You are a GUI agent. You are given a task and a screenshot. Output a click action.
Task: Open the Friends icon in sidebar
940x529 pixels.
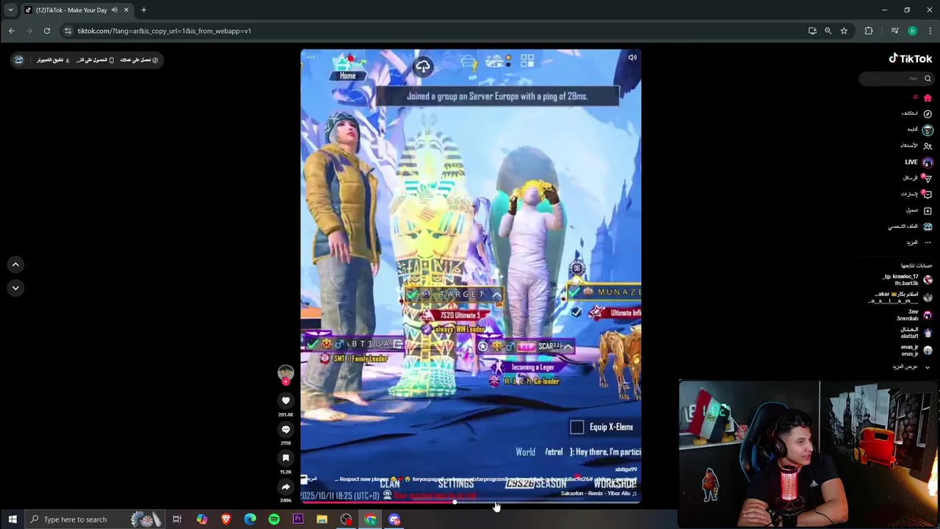click(928, 146)
